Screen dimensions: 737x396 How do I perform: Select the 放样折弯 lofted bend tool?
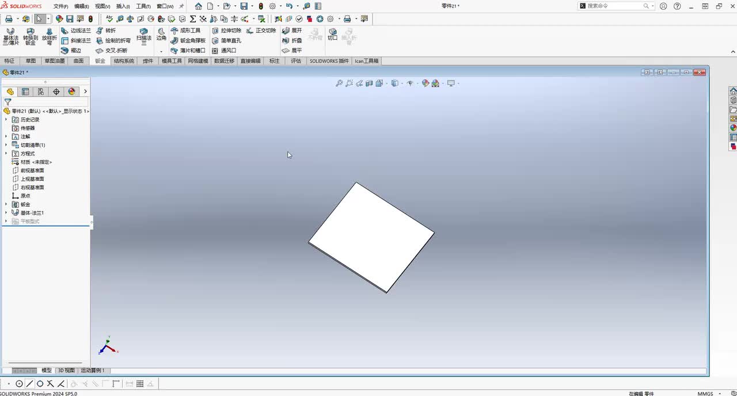click(50, 36)
